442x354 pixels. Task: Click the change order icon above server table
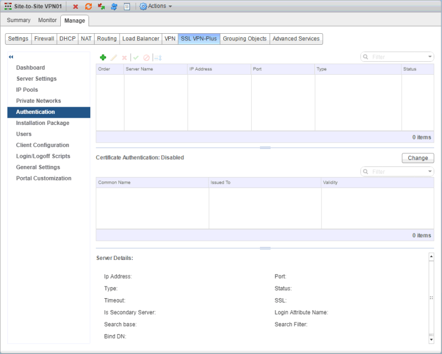pos(158,58)
